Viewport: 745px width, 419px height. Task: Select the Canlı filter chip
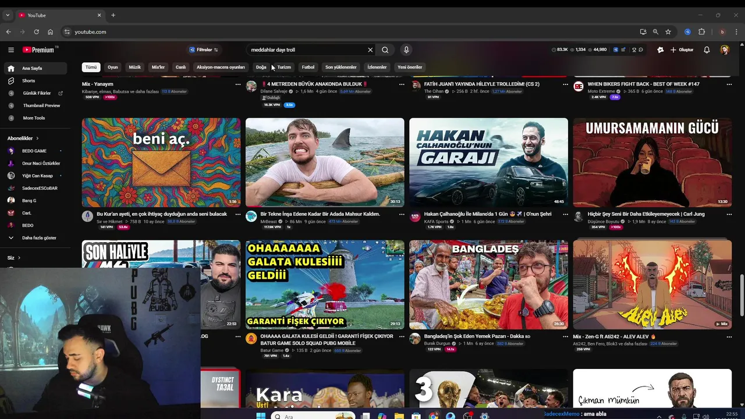tap(181, 67)
